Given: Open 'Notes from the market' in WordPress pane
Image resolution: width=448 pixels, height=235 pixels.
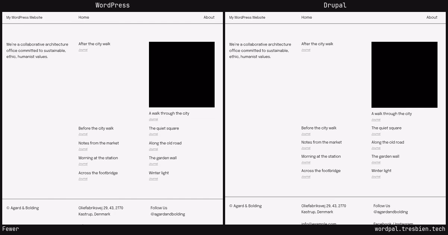Looking at the screenshot, I should click(99, 143).
